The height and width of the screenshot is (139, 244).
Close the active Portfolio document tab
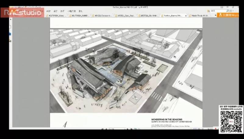(185, 15)
